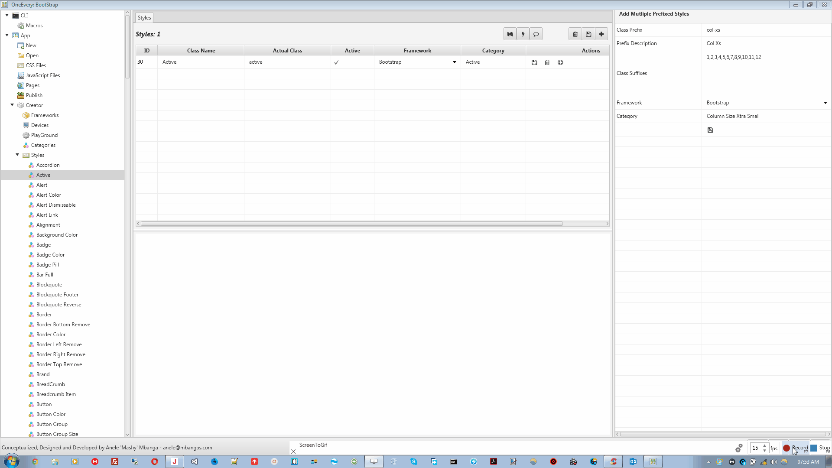Image resolution: width=832 pixels, height=468 pixels.
Task: Click the lightning bolt toolbar button
Action: tap(523, 34)
